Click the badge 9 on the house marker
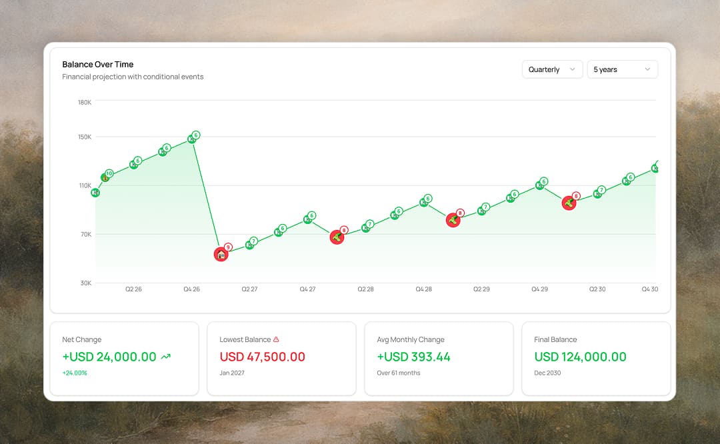The width and height of the screenshot is (720, 444). pyautogui.click(x=228, y=247)
